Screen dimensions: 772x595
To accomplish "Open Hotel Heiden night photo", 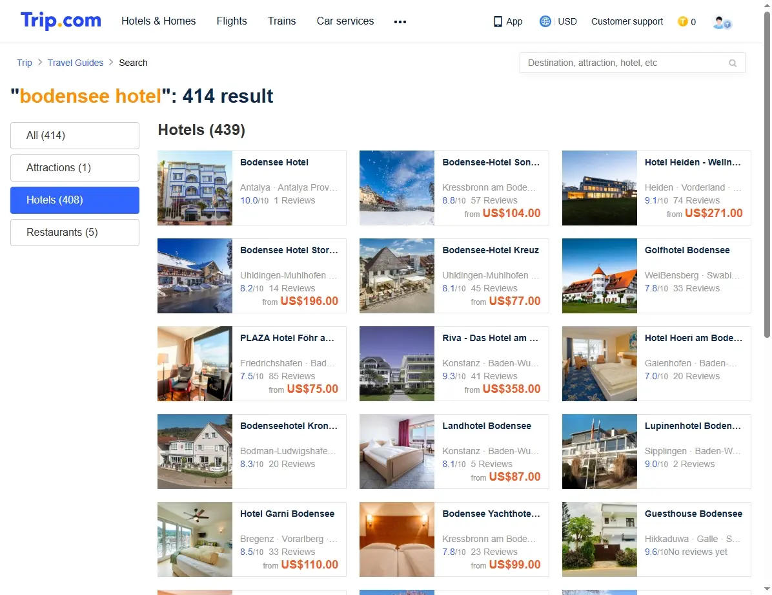I will (599, 188).
